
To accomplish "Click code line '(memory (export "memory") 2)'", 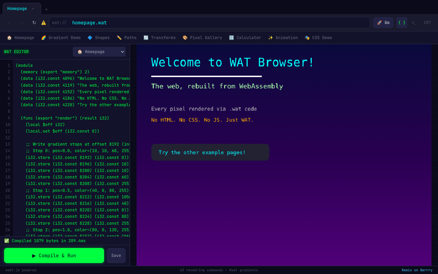I will coord(55,72).
